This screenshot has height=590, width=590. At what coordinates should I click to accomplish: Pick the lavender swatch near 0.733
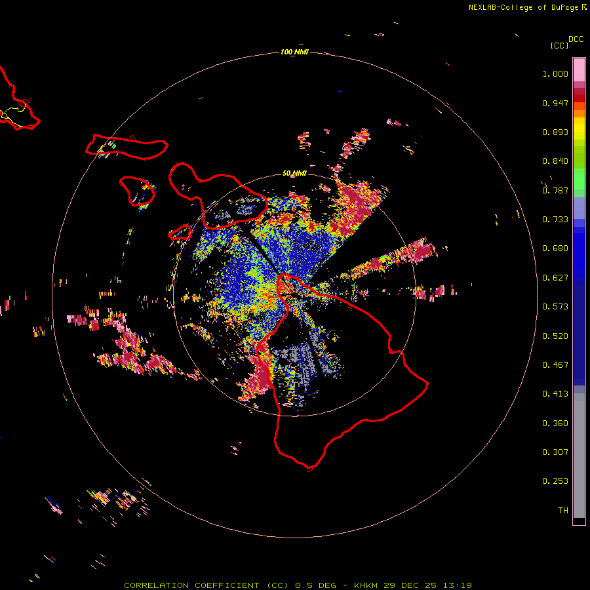579,208
